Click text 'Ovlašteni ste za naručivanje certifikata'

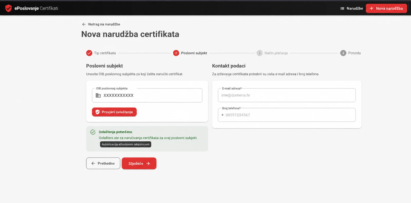pyautogui.click(x=129, y=138)
